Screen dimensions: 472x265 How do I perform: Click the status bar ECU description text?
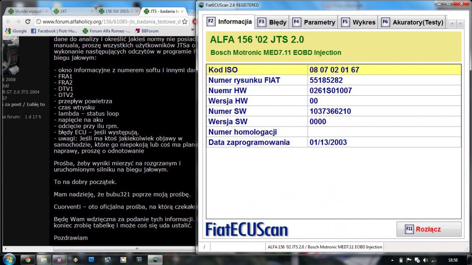coord(325,247)
